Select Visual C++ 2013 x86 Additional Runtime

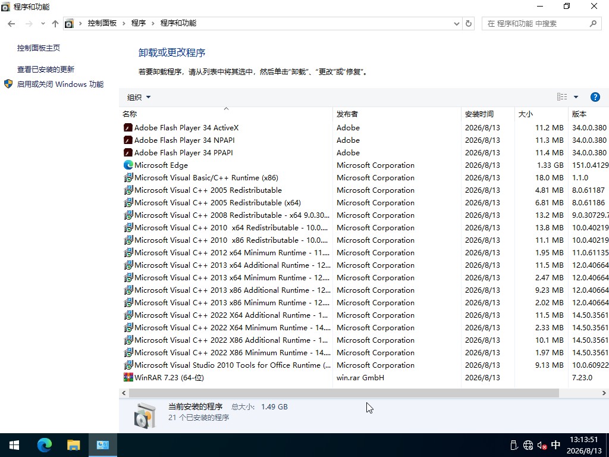pyautogui.click(x=364, y=290)
